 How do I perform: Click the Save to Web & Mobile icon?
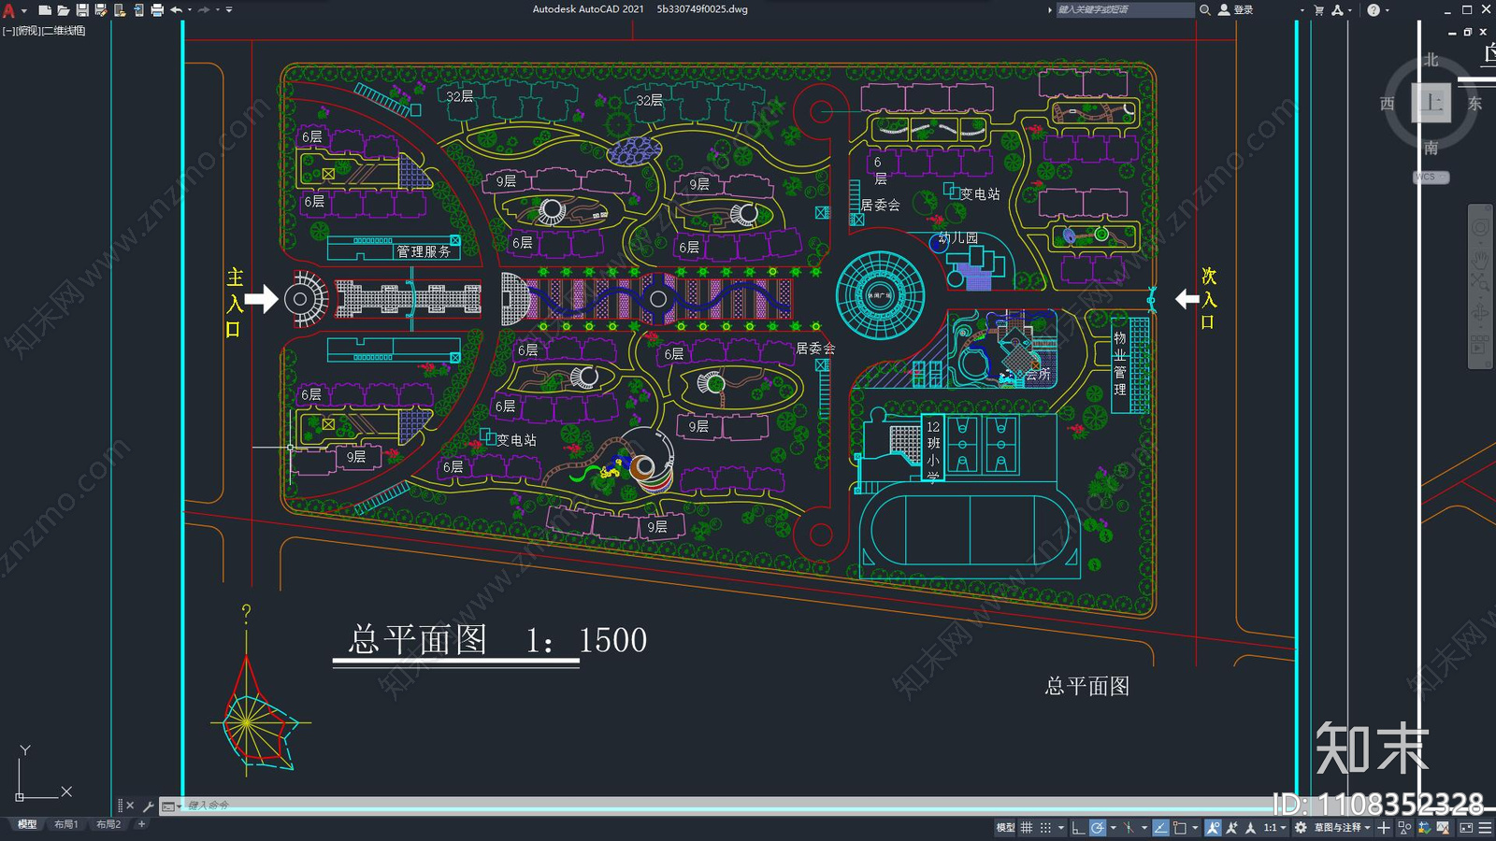tap(138, 10)
